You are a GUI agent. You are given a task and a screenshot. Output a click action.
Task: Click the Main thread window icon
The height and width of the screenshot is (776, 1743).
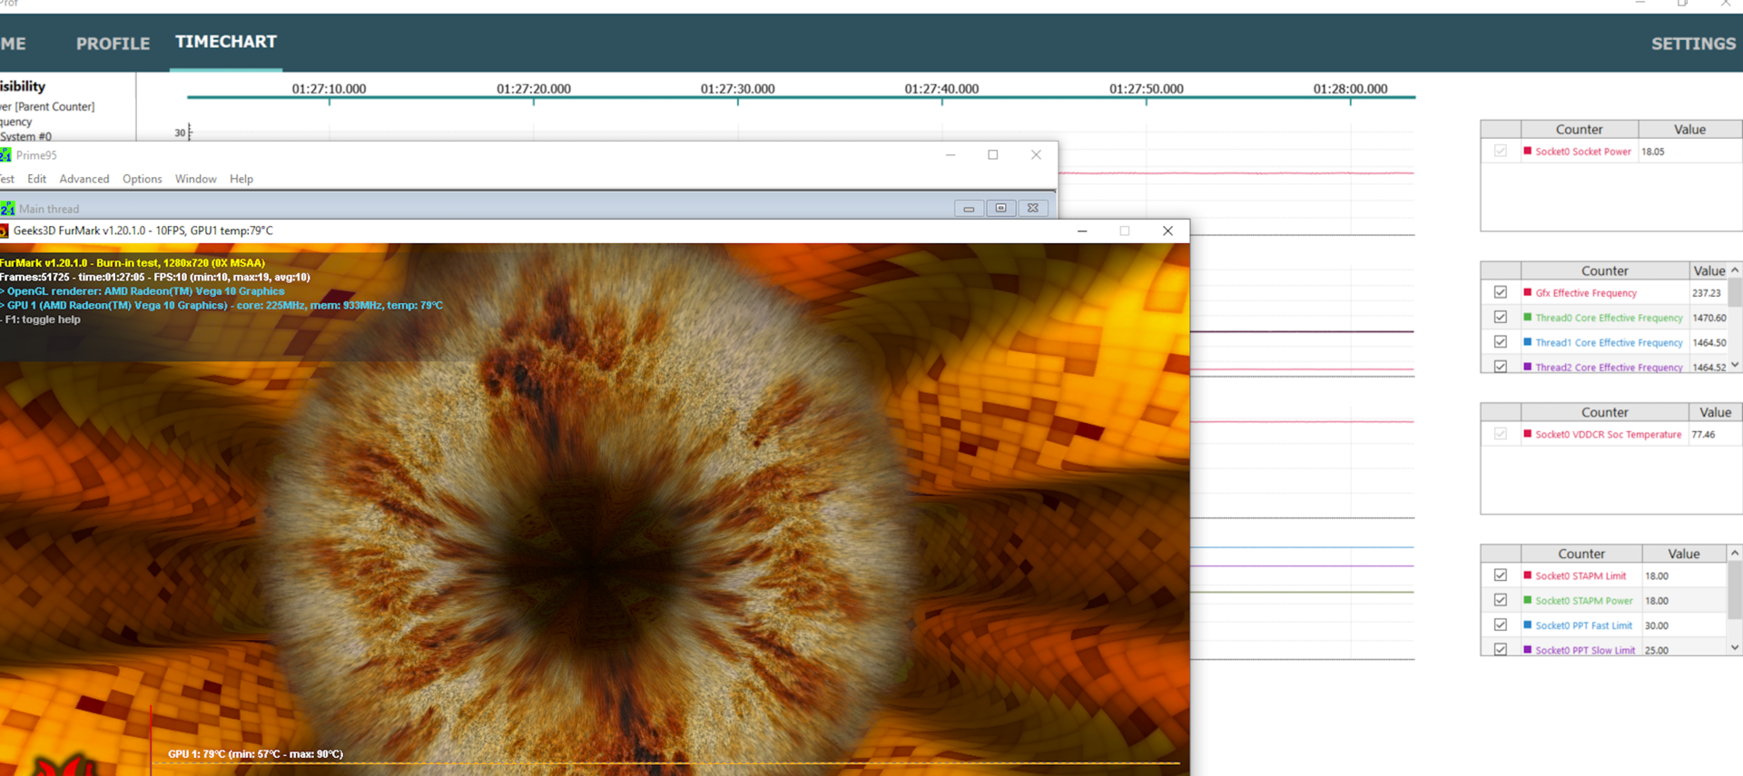(7, 209)
